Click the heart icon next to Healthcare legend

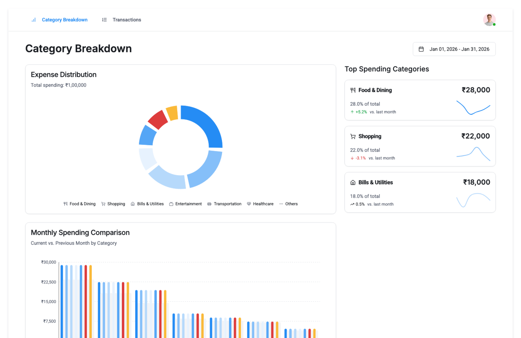click(x=249, y=204)
